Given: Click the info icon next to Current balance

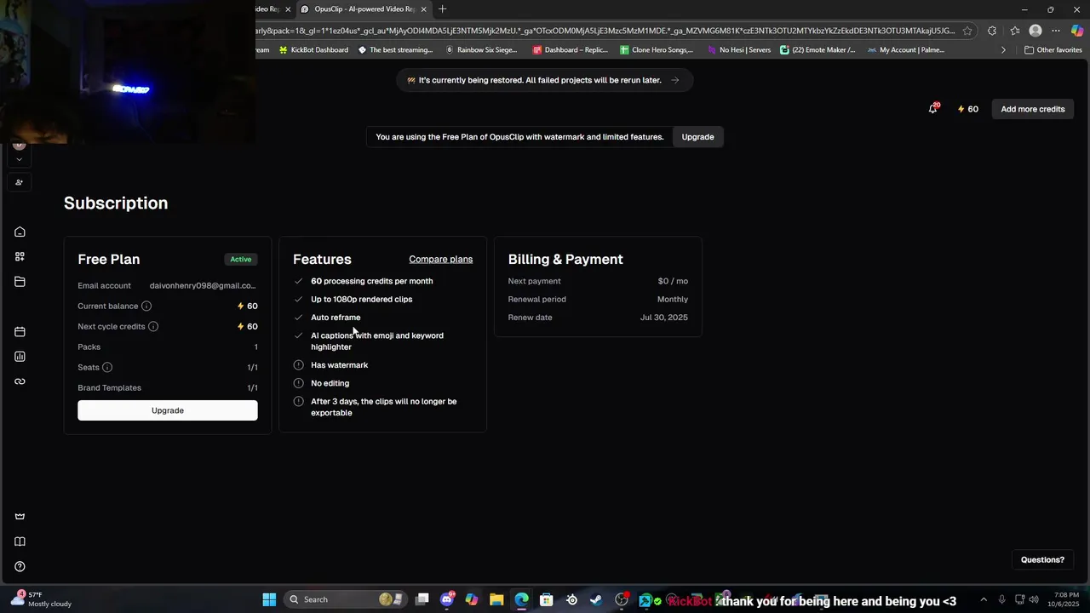Looking at the screenshot, I should (146, 306).
